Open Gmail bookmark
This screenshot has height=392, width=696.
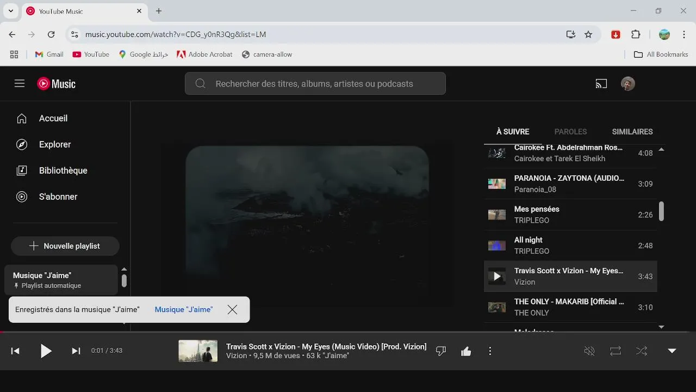49,54
